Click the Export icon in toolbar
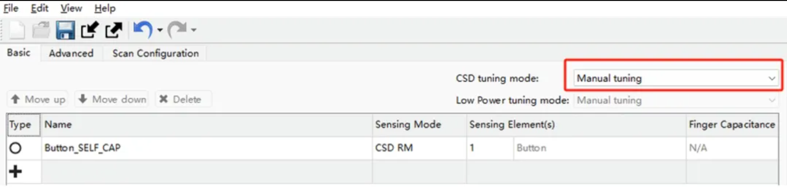This screenshot has height=189, width=787. tap(114, 30)
